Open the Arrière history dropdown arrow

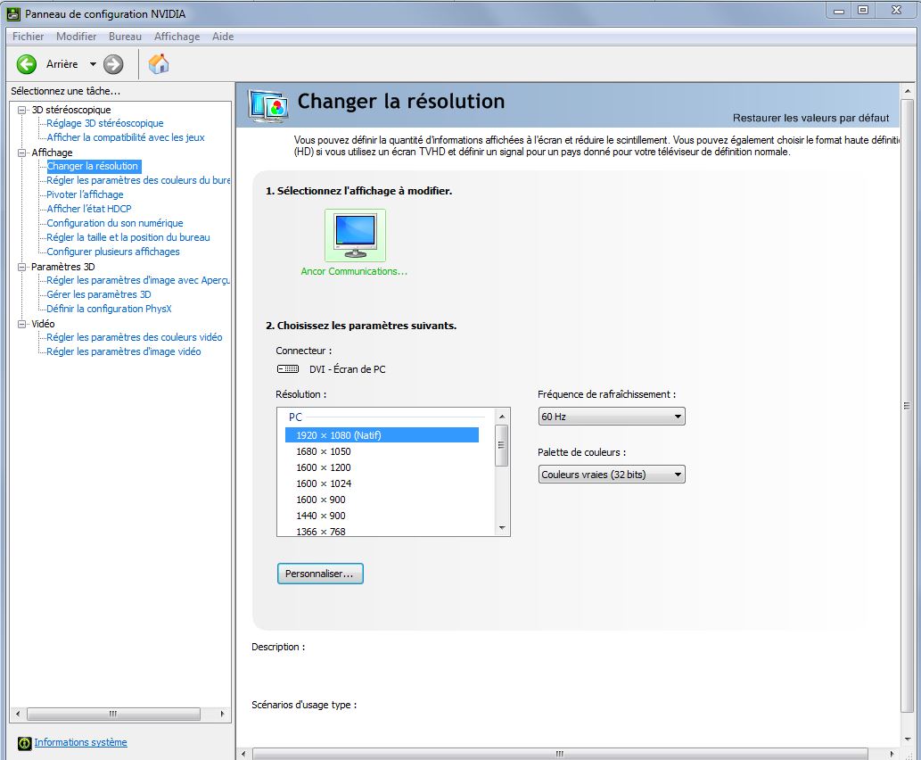93,64
